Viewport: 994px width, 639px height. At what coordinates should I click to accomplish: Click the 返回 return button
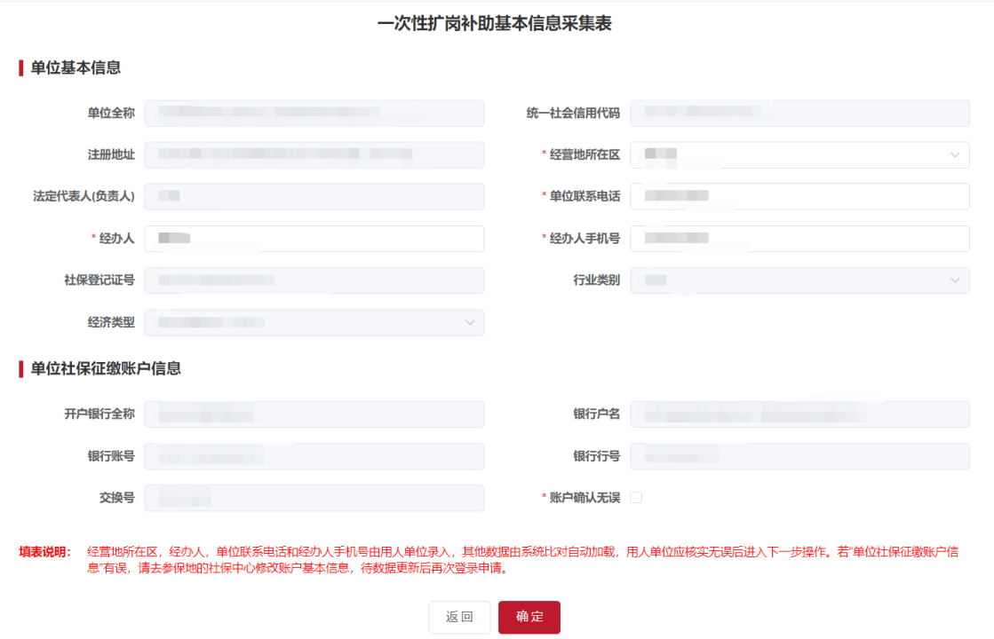tap(459, 617)
